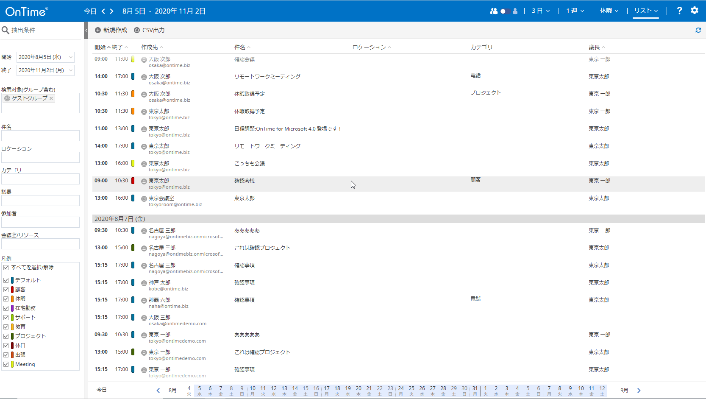Expand the 1週 view dropdown
The width and height of the screenshot is (706, 399).
[x=575, y=11]
